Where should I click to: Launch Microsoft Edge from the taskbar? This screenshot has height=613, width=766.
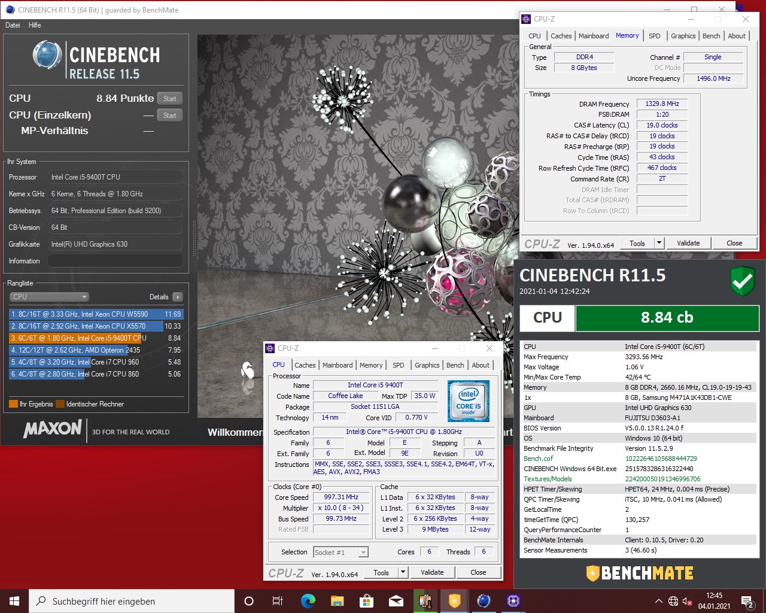pyautogui.click(x=308, y=601)
